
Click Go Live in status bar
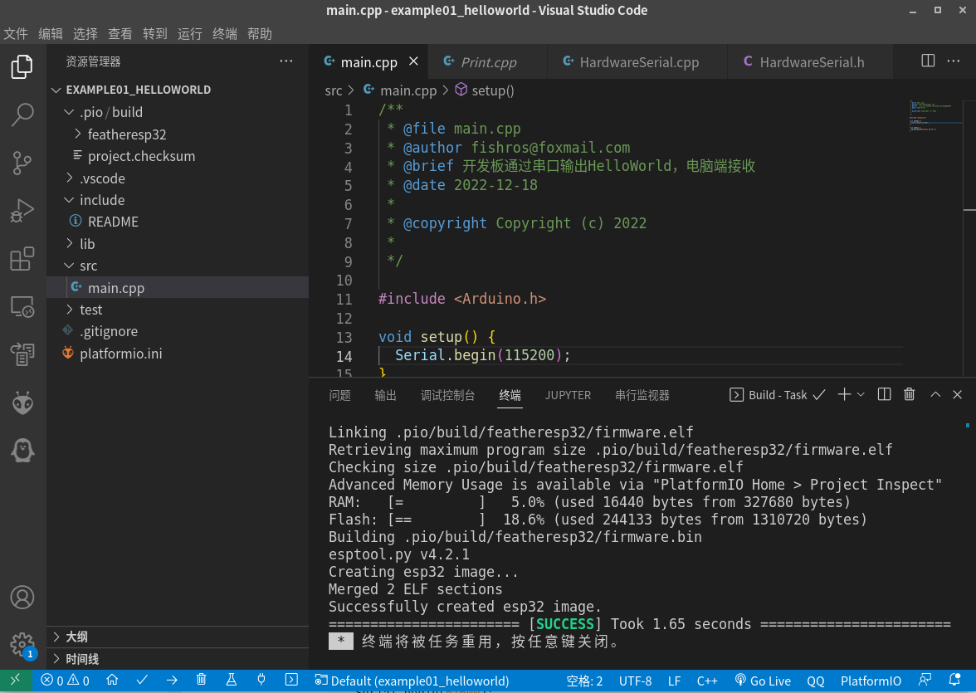click(763, 681)
